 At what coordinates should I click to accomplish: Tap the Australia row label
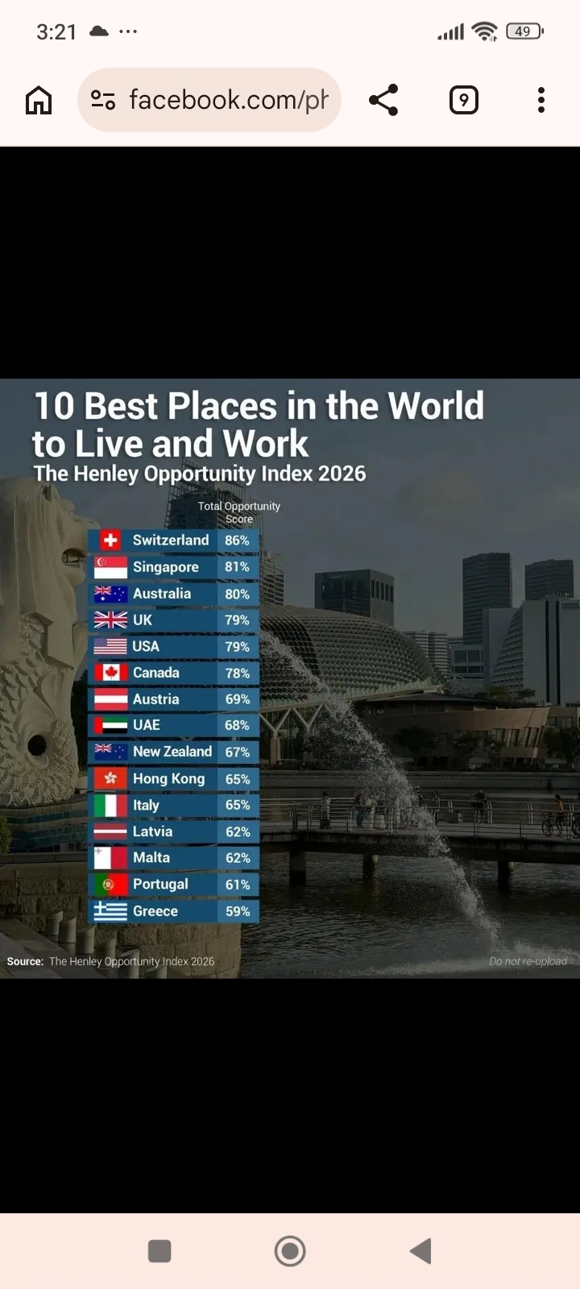[162, 594]
